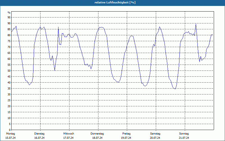The width and height of the screenshot is (225, 141).
Task: Click the y-axis label 30
Action: point(9,94)
